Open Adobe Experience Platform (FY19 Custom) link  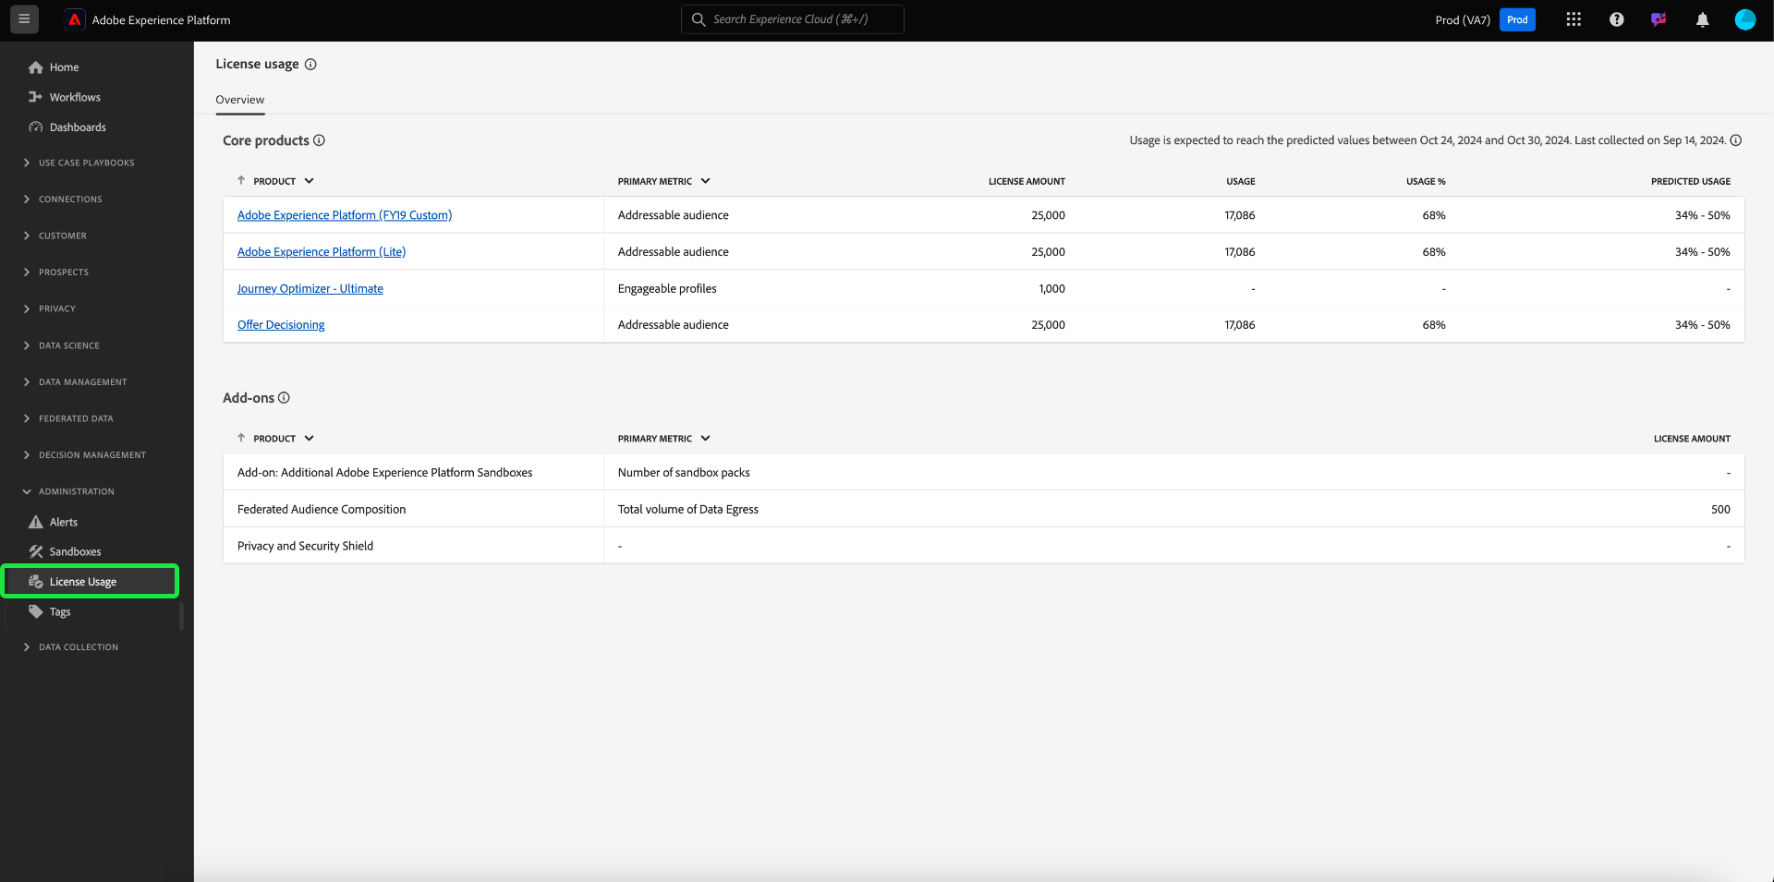click(345, 215)
